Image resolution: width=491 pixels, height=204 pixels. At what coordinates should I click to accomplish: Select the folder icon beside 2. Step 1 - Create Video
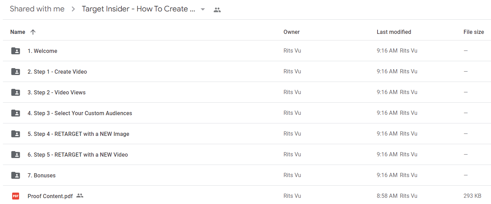point(16,72)
